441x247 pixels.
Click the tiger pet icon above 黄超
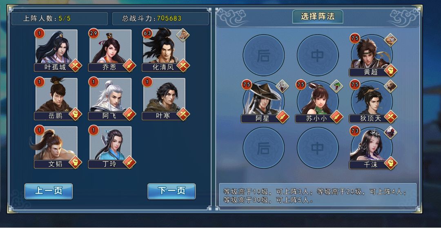390,40
